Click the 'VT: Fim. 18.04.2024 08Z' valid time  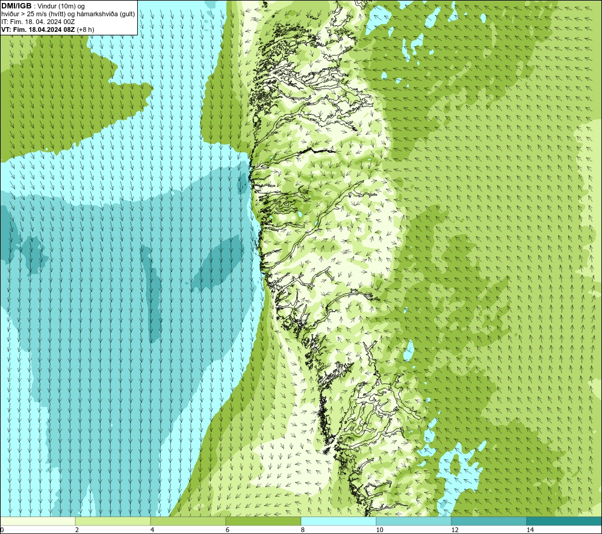tap(39, 29)
